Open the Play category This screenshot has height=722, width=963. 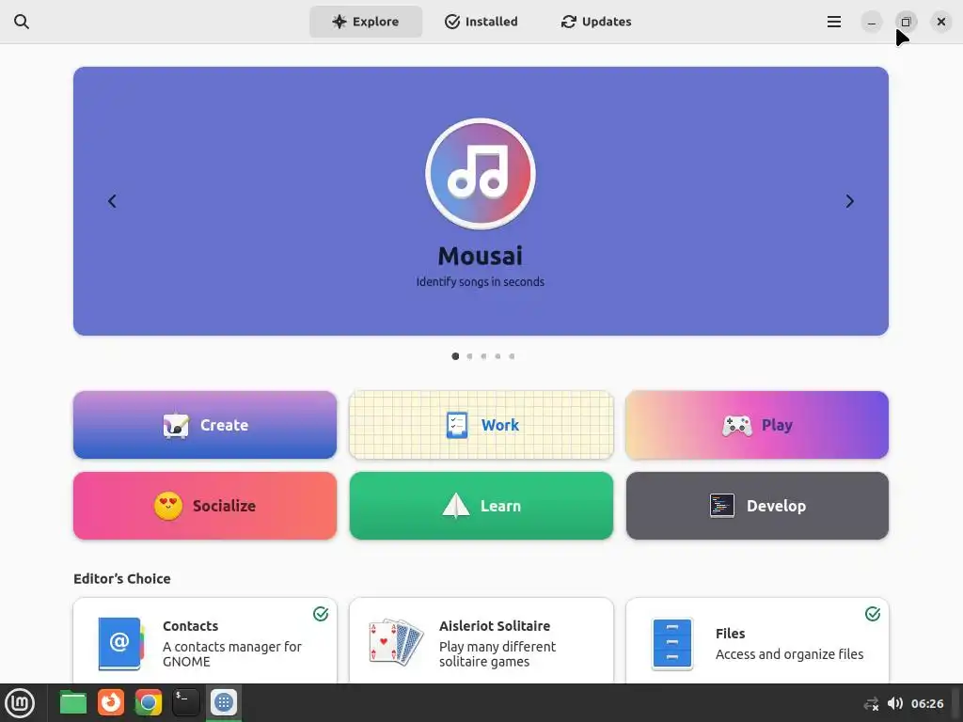tap(757, 425)
